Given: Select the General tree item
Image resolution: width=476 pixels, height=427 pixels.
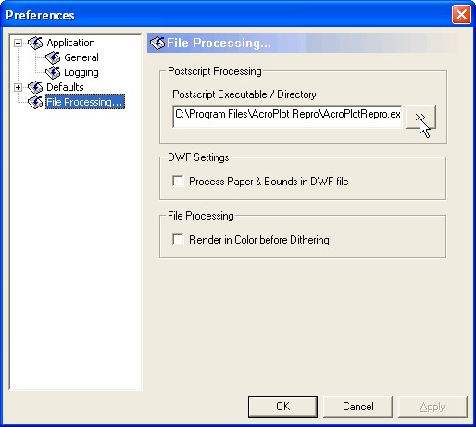Looking at the screenshot, I should coord(81,57).
